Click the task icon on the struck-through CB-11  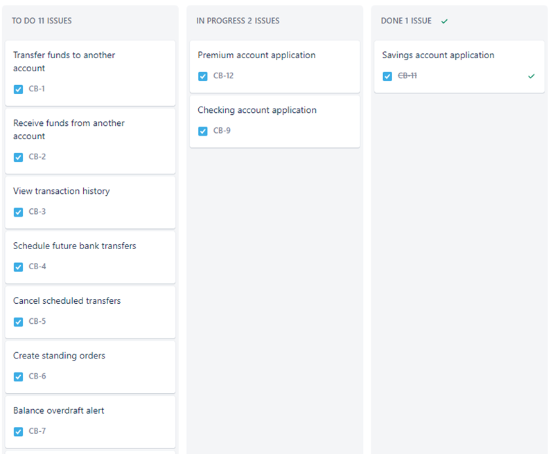(387, 76)
